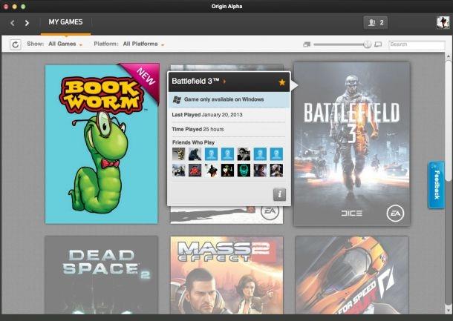Switch to the MY GAMES tab
Viewport: 453px width, 321px height.
[x=65, y=22]
